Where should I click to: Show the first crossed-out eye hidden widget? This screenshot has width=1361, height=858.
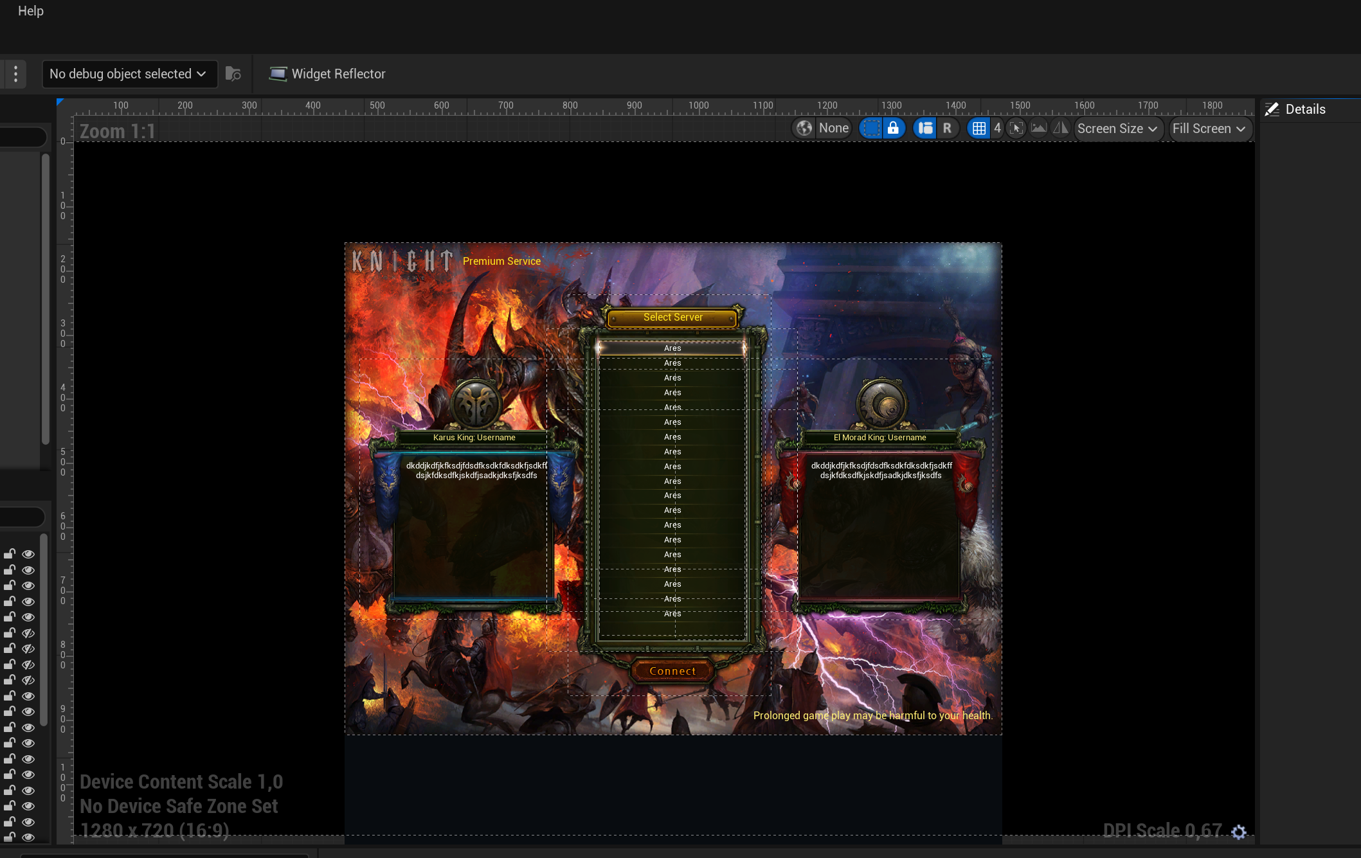click(x=28, y=633)
